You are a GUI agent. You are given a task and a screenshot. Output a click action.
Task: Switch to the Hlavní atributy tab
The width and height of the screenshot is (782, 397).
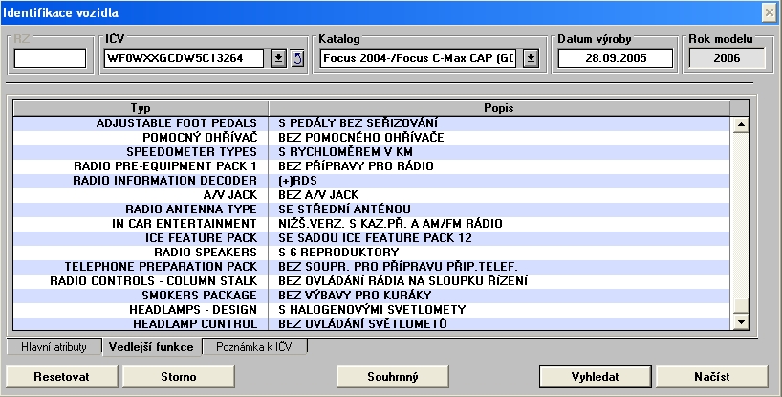tap(54, 347)
